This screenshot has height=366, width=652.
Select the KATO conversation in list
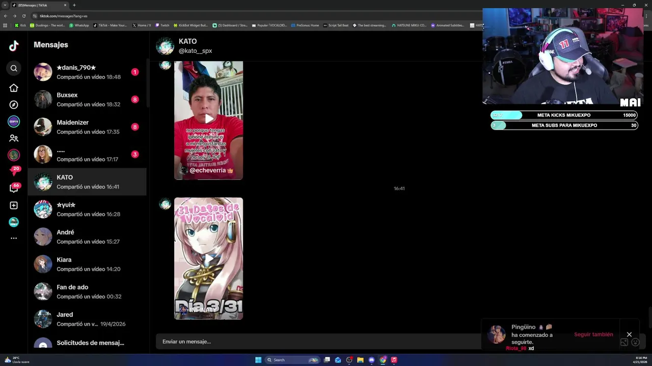click(x=87, y=182)
